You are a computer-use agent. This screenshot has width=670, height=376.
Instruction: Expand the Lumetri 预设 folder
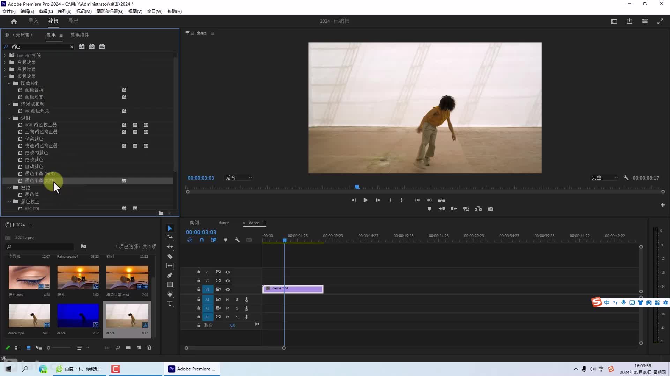pyautogui.click(x=5, y=55)
